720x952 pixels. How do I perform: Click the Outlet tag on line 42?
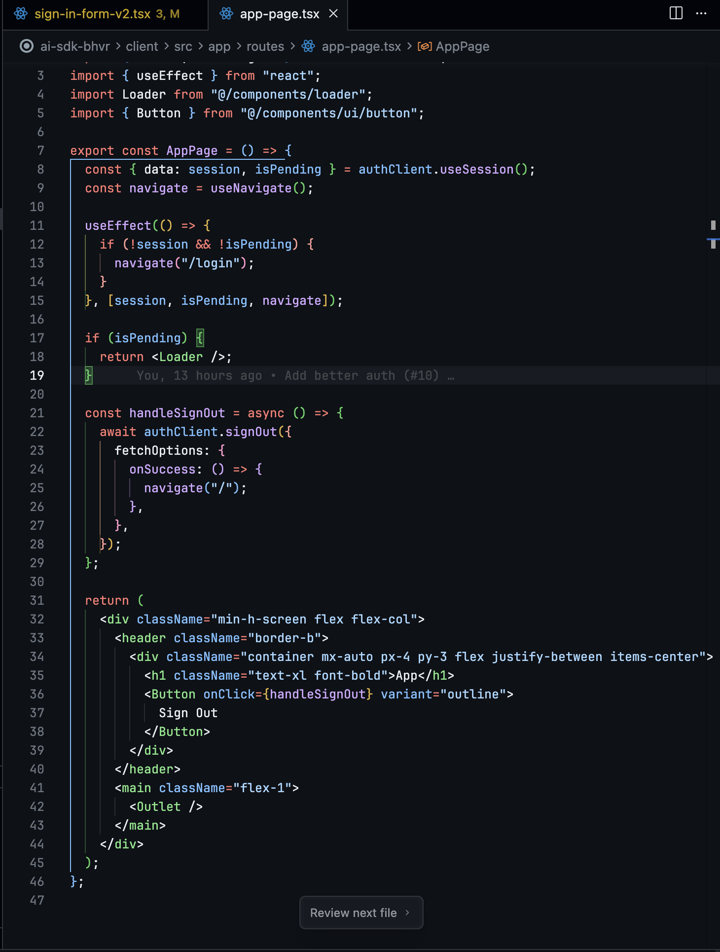tap(159, 807)
